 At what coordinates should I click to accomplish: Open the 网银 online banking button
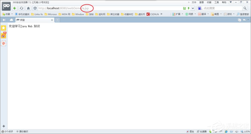(x=189, y=14)
